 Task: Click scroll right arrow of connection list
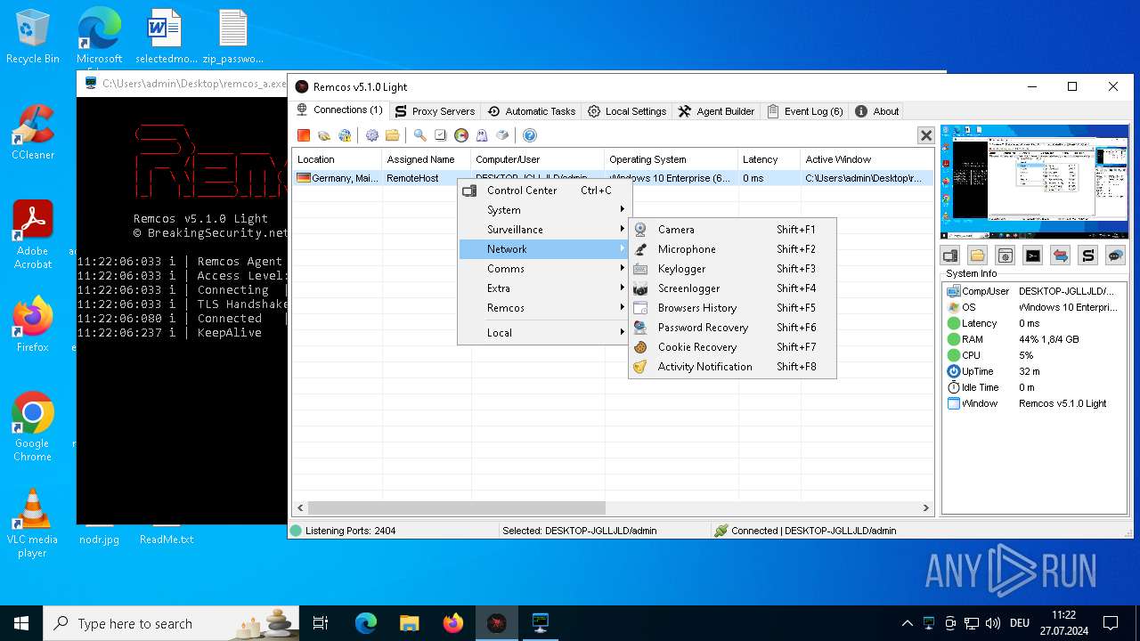coord(925,507)
